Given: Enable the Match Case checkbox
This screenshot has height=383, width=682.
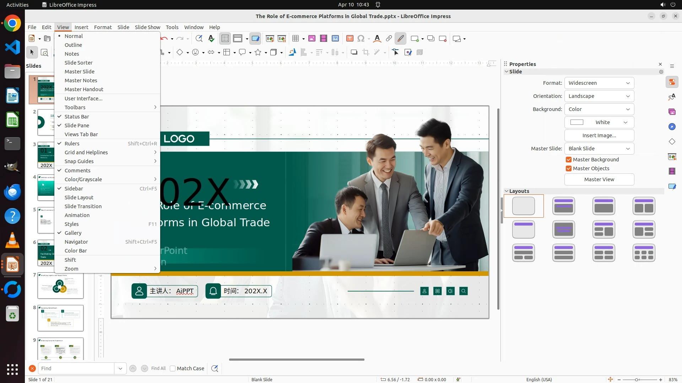Looking at the screenshot, I should pyautogui.click(x=173, y=368).
